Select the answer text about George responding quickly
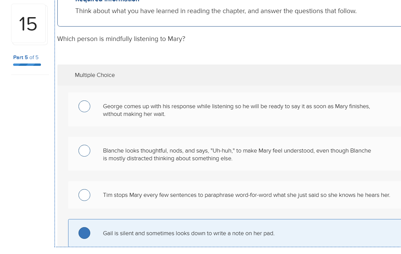Image resolution: width=401 pixels, height=254 pixels. (235, 110)
